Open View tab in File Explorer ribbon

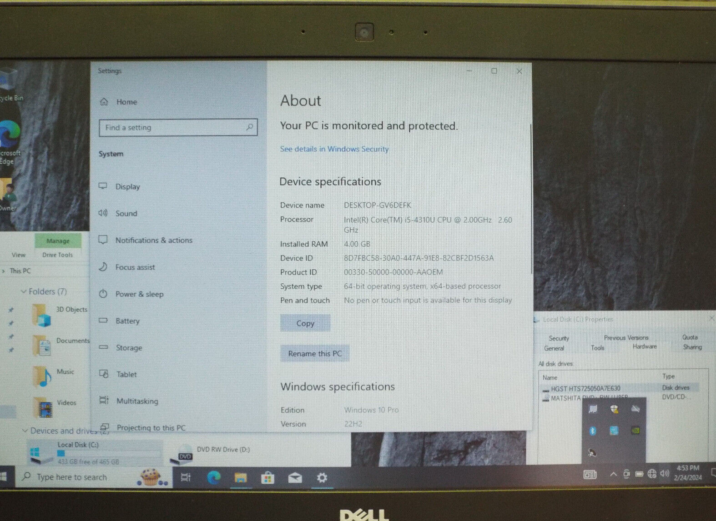(x=19, y=255)
